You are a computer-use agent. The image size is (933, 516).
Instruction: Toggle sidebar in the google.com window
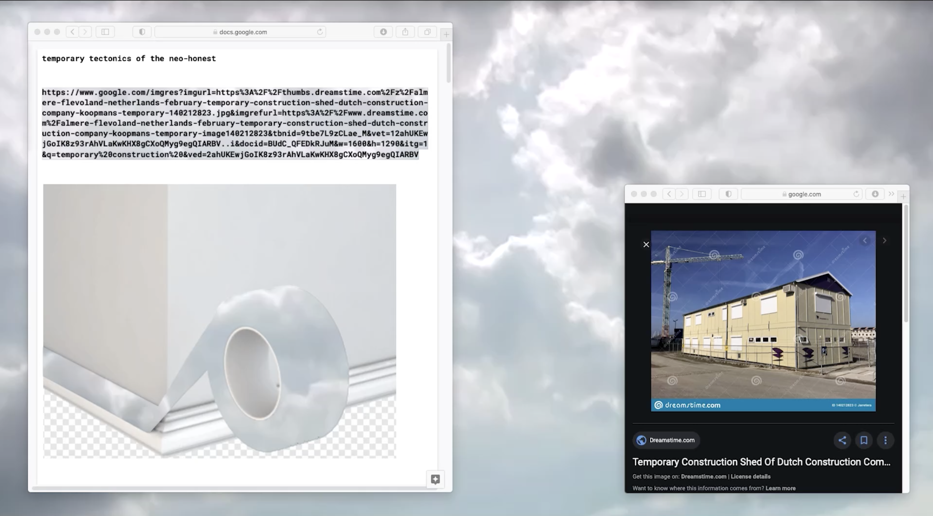point(702,194)
